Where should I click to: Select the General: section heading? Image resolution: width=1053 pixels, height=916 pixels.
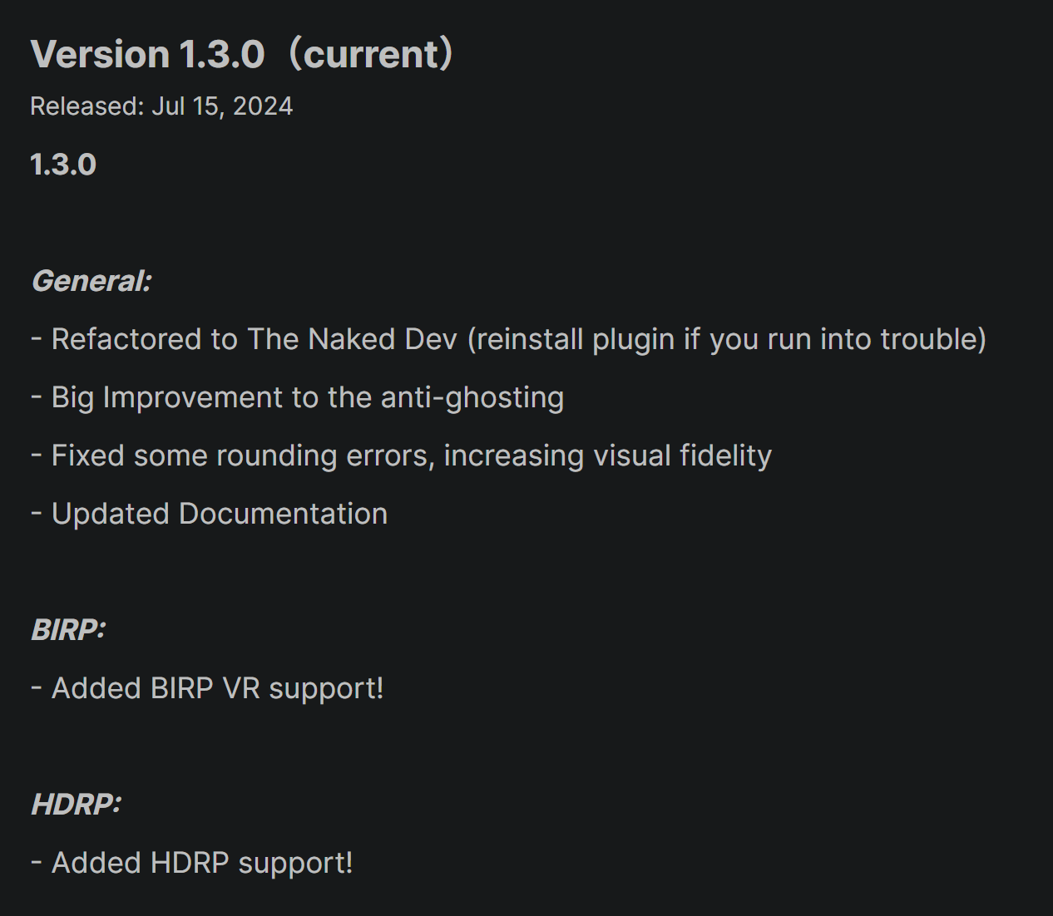(x=91, y=281)
